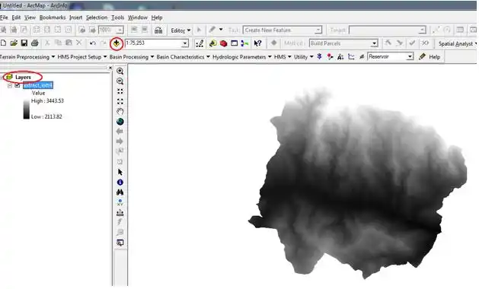The image size is (479, 289).
Task: Select the Zoom In tool
Action: pos(120,71)
